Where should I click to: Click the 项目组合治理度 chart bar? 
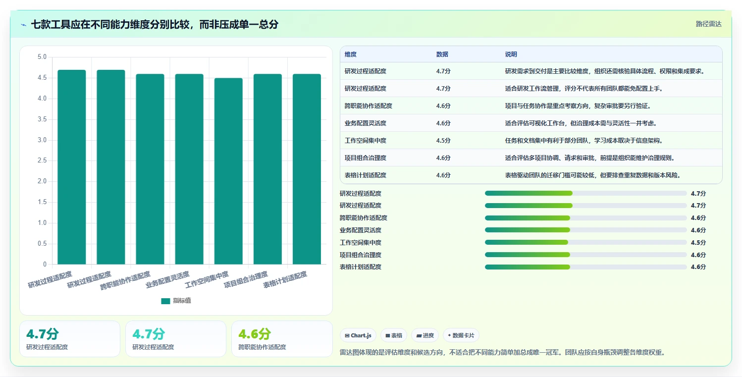pyautogui.click(x=267, y=169)
